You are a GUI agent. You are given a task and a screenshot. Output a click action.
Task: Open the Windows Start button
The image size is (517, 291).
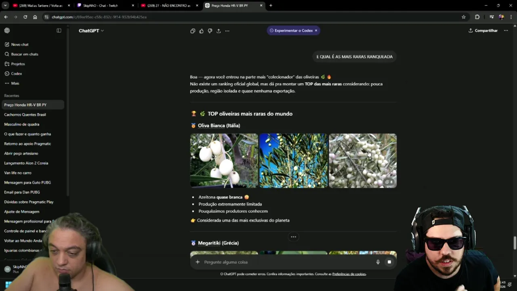[8, 285]
